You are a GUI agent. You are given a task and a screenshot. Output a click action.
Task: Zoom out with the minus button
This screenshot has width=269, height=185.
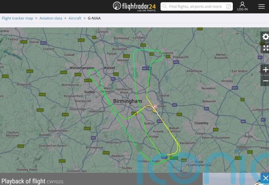265,81
